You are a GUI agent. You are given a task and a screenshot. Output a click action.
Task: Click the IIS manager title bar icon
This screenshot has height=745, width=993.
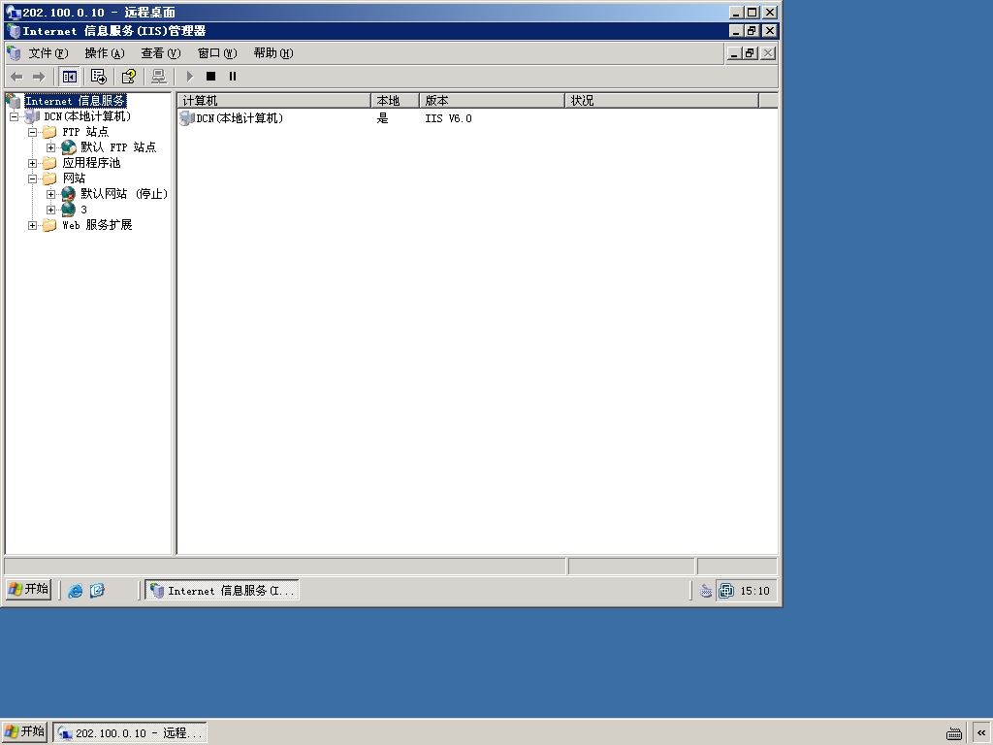click(x=14, y=31)
